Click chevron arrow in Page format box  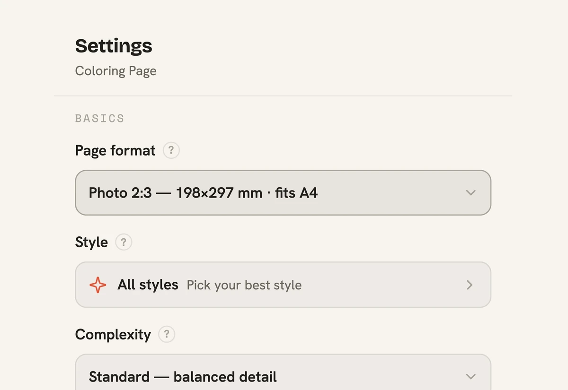470,193
